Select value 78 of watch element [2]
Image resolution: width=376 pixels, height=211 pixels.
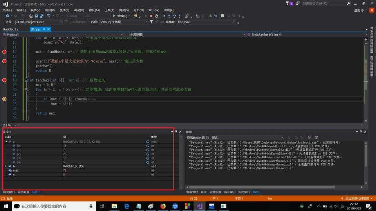pos(65,154)
